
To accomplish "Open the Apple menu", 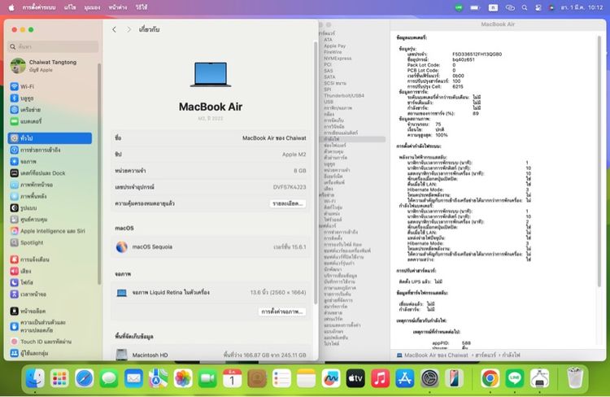I will coord(11,7).
